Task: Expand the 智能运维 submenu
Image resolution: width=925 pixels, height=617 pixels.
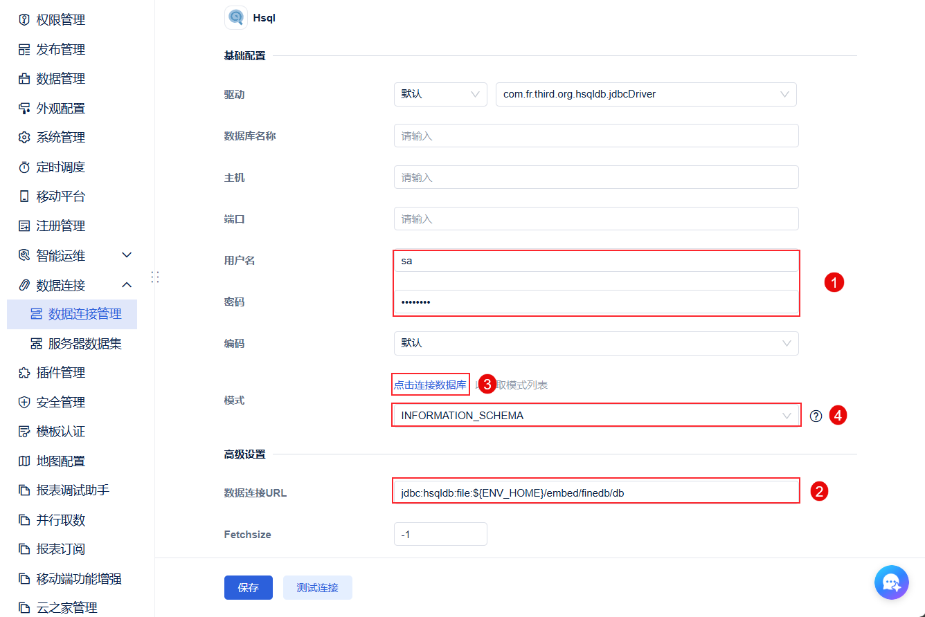Action: 127,255
